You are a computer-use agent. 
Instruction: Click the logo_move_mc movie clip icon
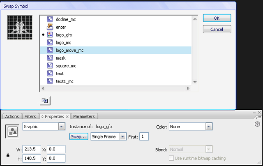click(50, 50)
